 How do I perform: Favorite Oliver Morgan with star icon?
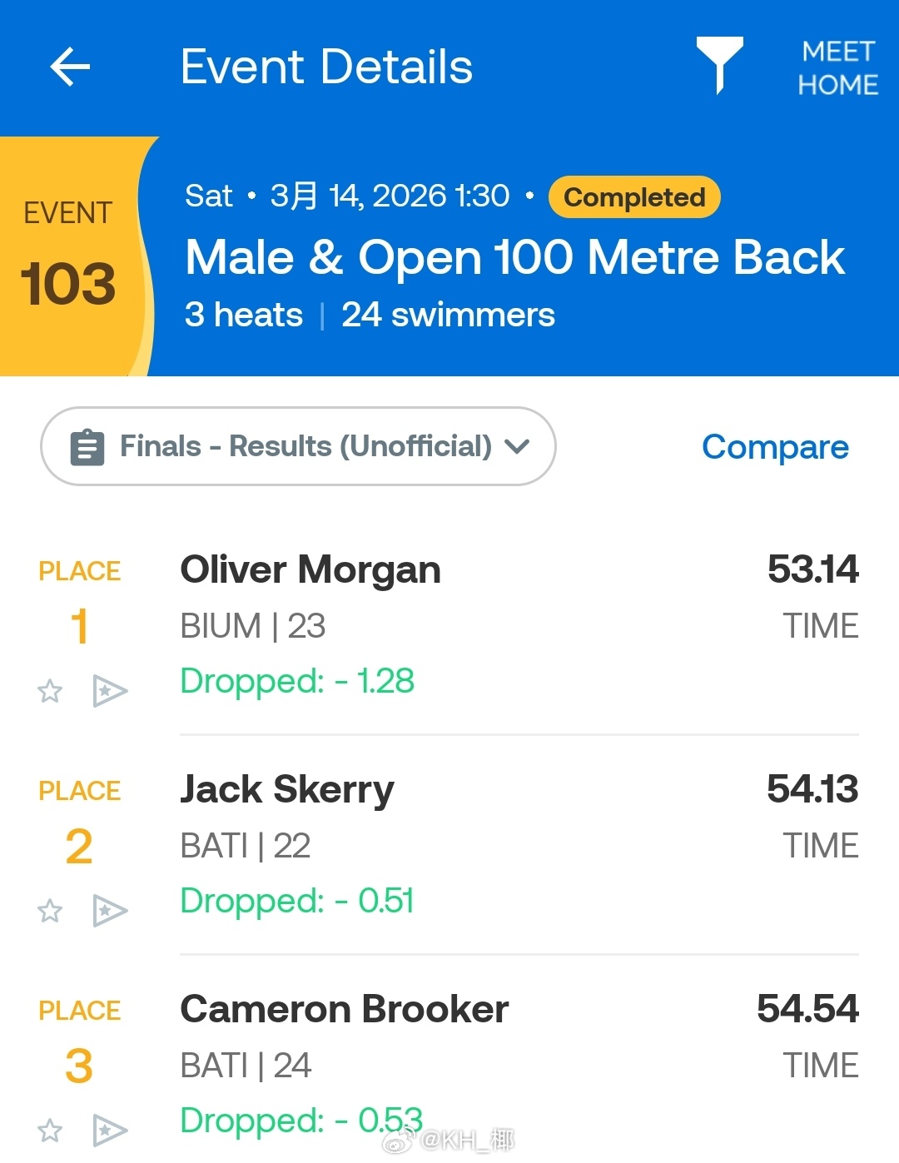click(50, 691)
